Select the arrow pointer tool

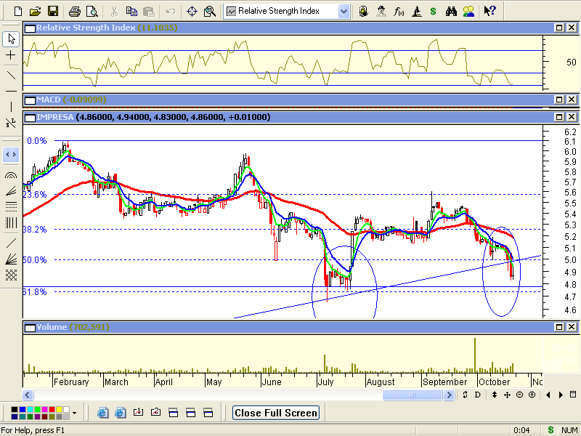[x=11, y=39]
